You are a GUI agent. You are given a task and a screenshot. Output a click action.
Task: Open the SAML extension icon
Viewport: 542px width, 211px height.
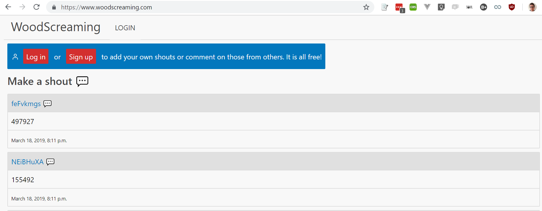pos(469,7)
